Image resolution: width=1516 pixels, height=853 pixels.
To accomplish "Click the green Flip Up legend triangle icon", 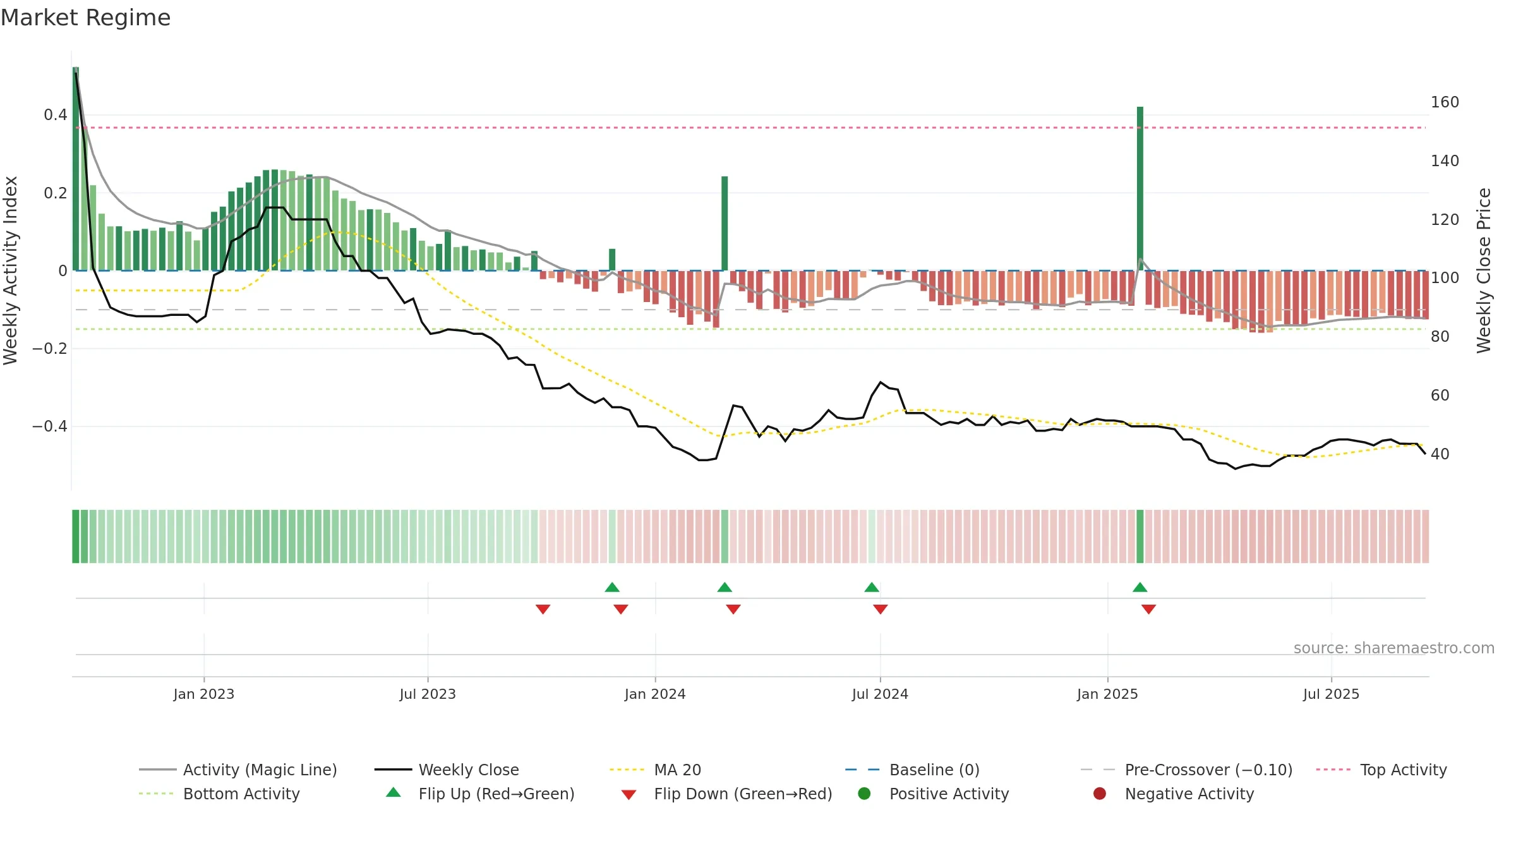I will tap(394, 792).
